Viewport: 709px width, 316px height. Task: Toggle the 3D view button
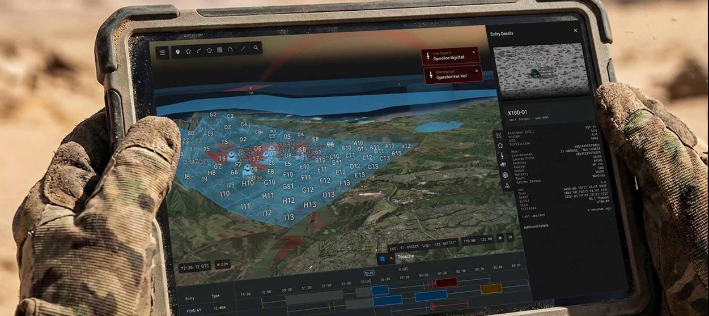tap(510, 237)
